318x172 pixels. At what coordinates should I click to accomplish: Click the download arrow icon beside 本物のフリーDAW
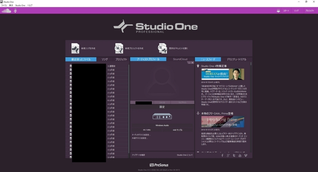pos(198,113)
